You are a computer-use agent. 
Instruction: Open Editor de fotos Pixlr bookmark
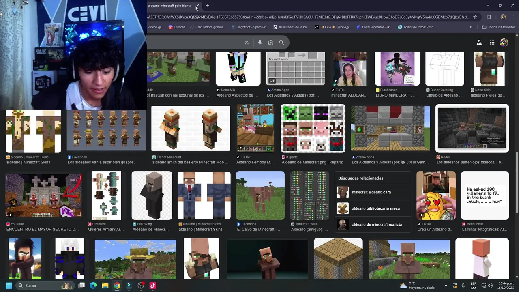coord(416,27)
